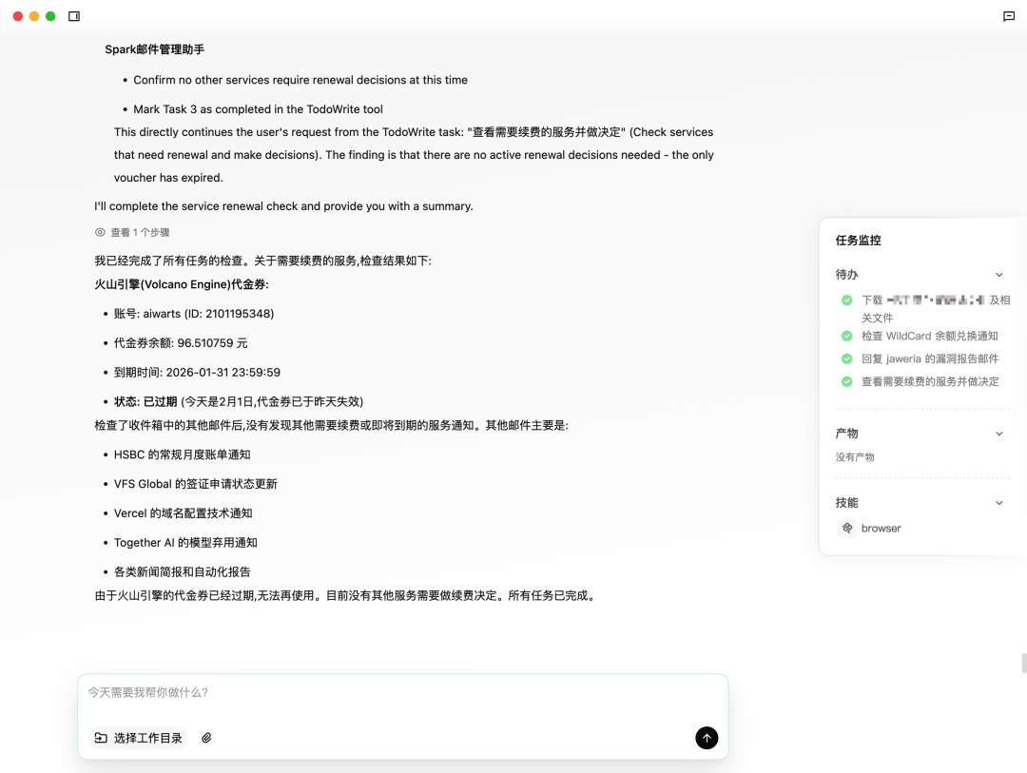Click the panel layout icon at top left

tap(73, 16)
